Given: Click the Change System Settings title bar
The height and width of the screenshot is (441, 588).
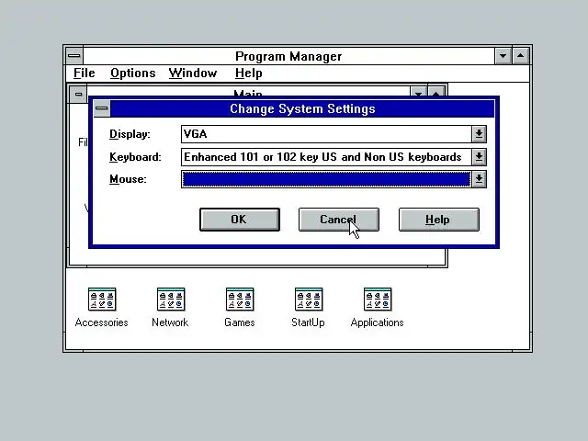Looking at the screenshot, I should [x=302, y=108].
